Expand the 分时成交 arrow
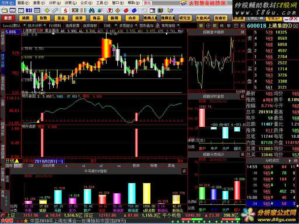 pos(290,161)
